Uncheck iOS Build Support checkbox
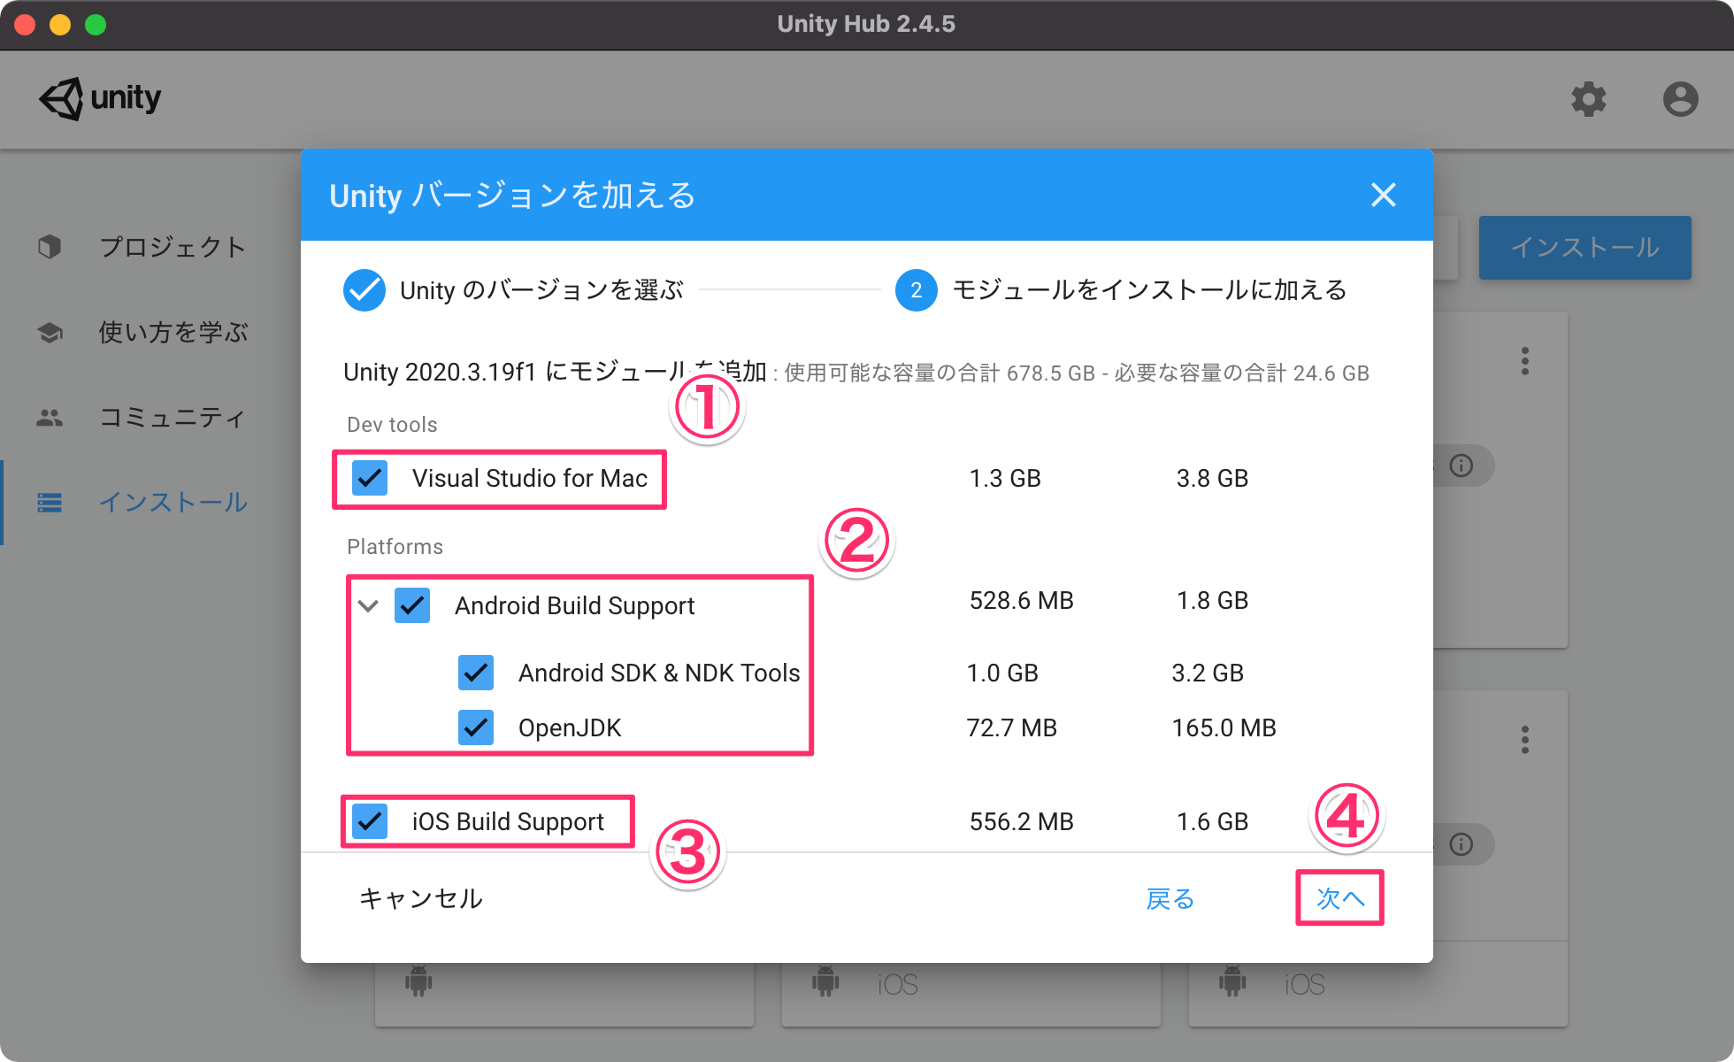This screenshot has height=1062, width=1734. coord(370,821)
